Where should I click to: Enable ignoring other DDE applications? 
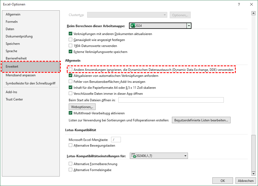click(70, 70)
